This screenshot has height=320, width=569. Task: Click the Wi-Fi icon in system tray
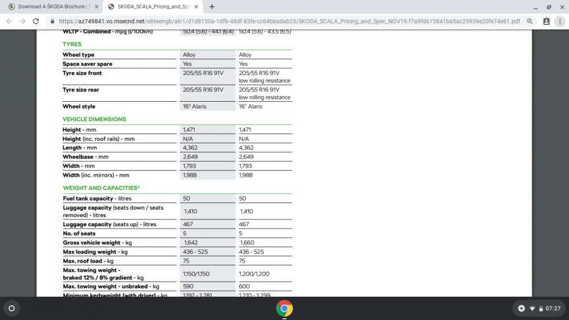point(532,309)
